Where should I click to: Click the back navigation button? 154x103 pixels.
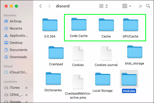41,6
